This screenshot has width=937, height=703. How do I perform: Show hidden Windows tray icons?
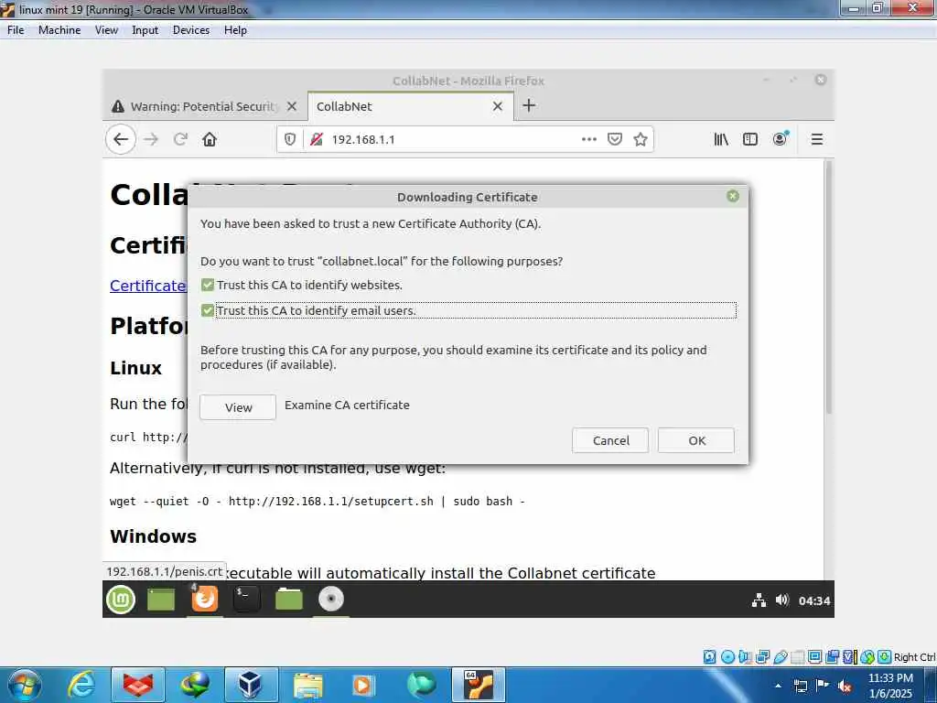(778, 686)
